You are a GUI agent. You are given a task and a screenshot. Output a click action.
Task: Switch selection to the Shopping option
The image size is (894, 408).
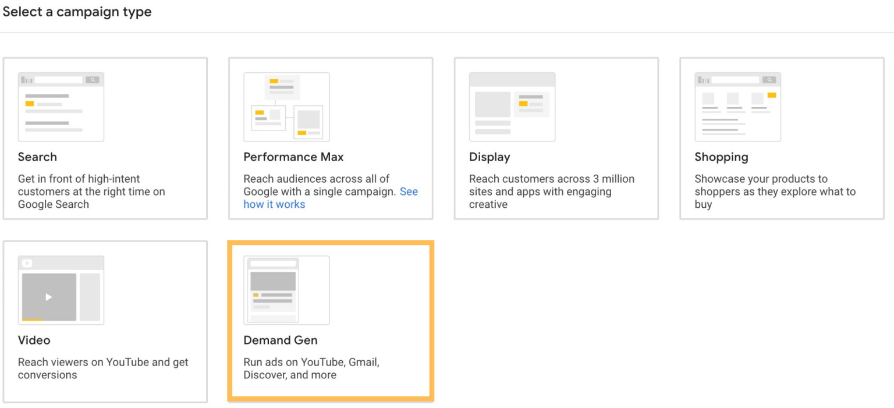[x=782, y=139]
